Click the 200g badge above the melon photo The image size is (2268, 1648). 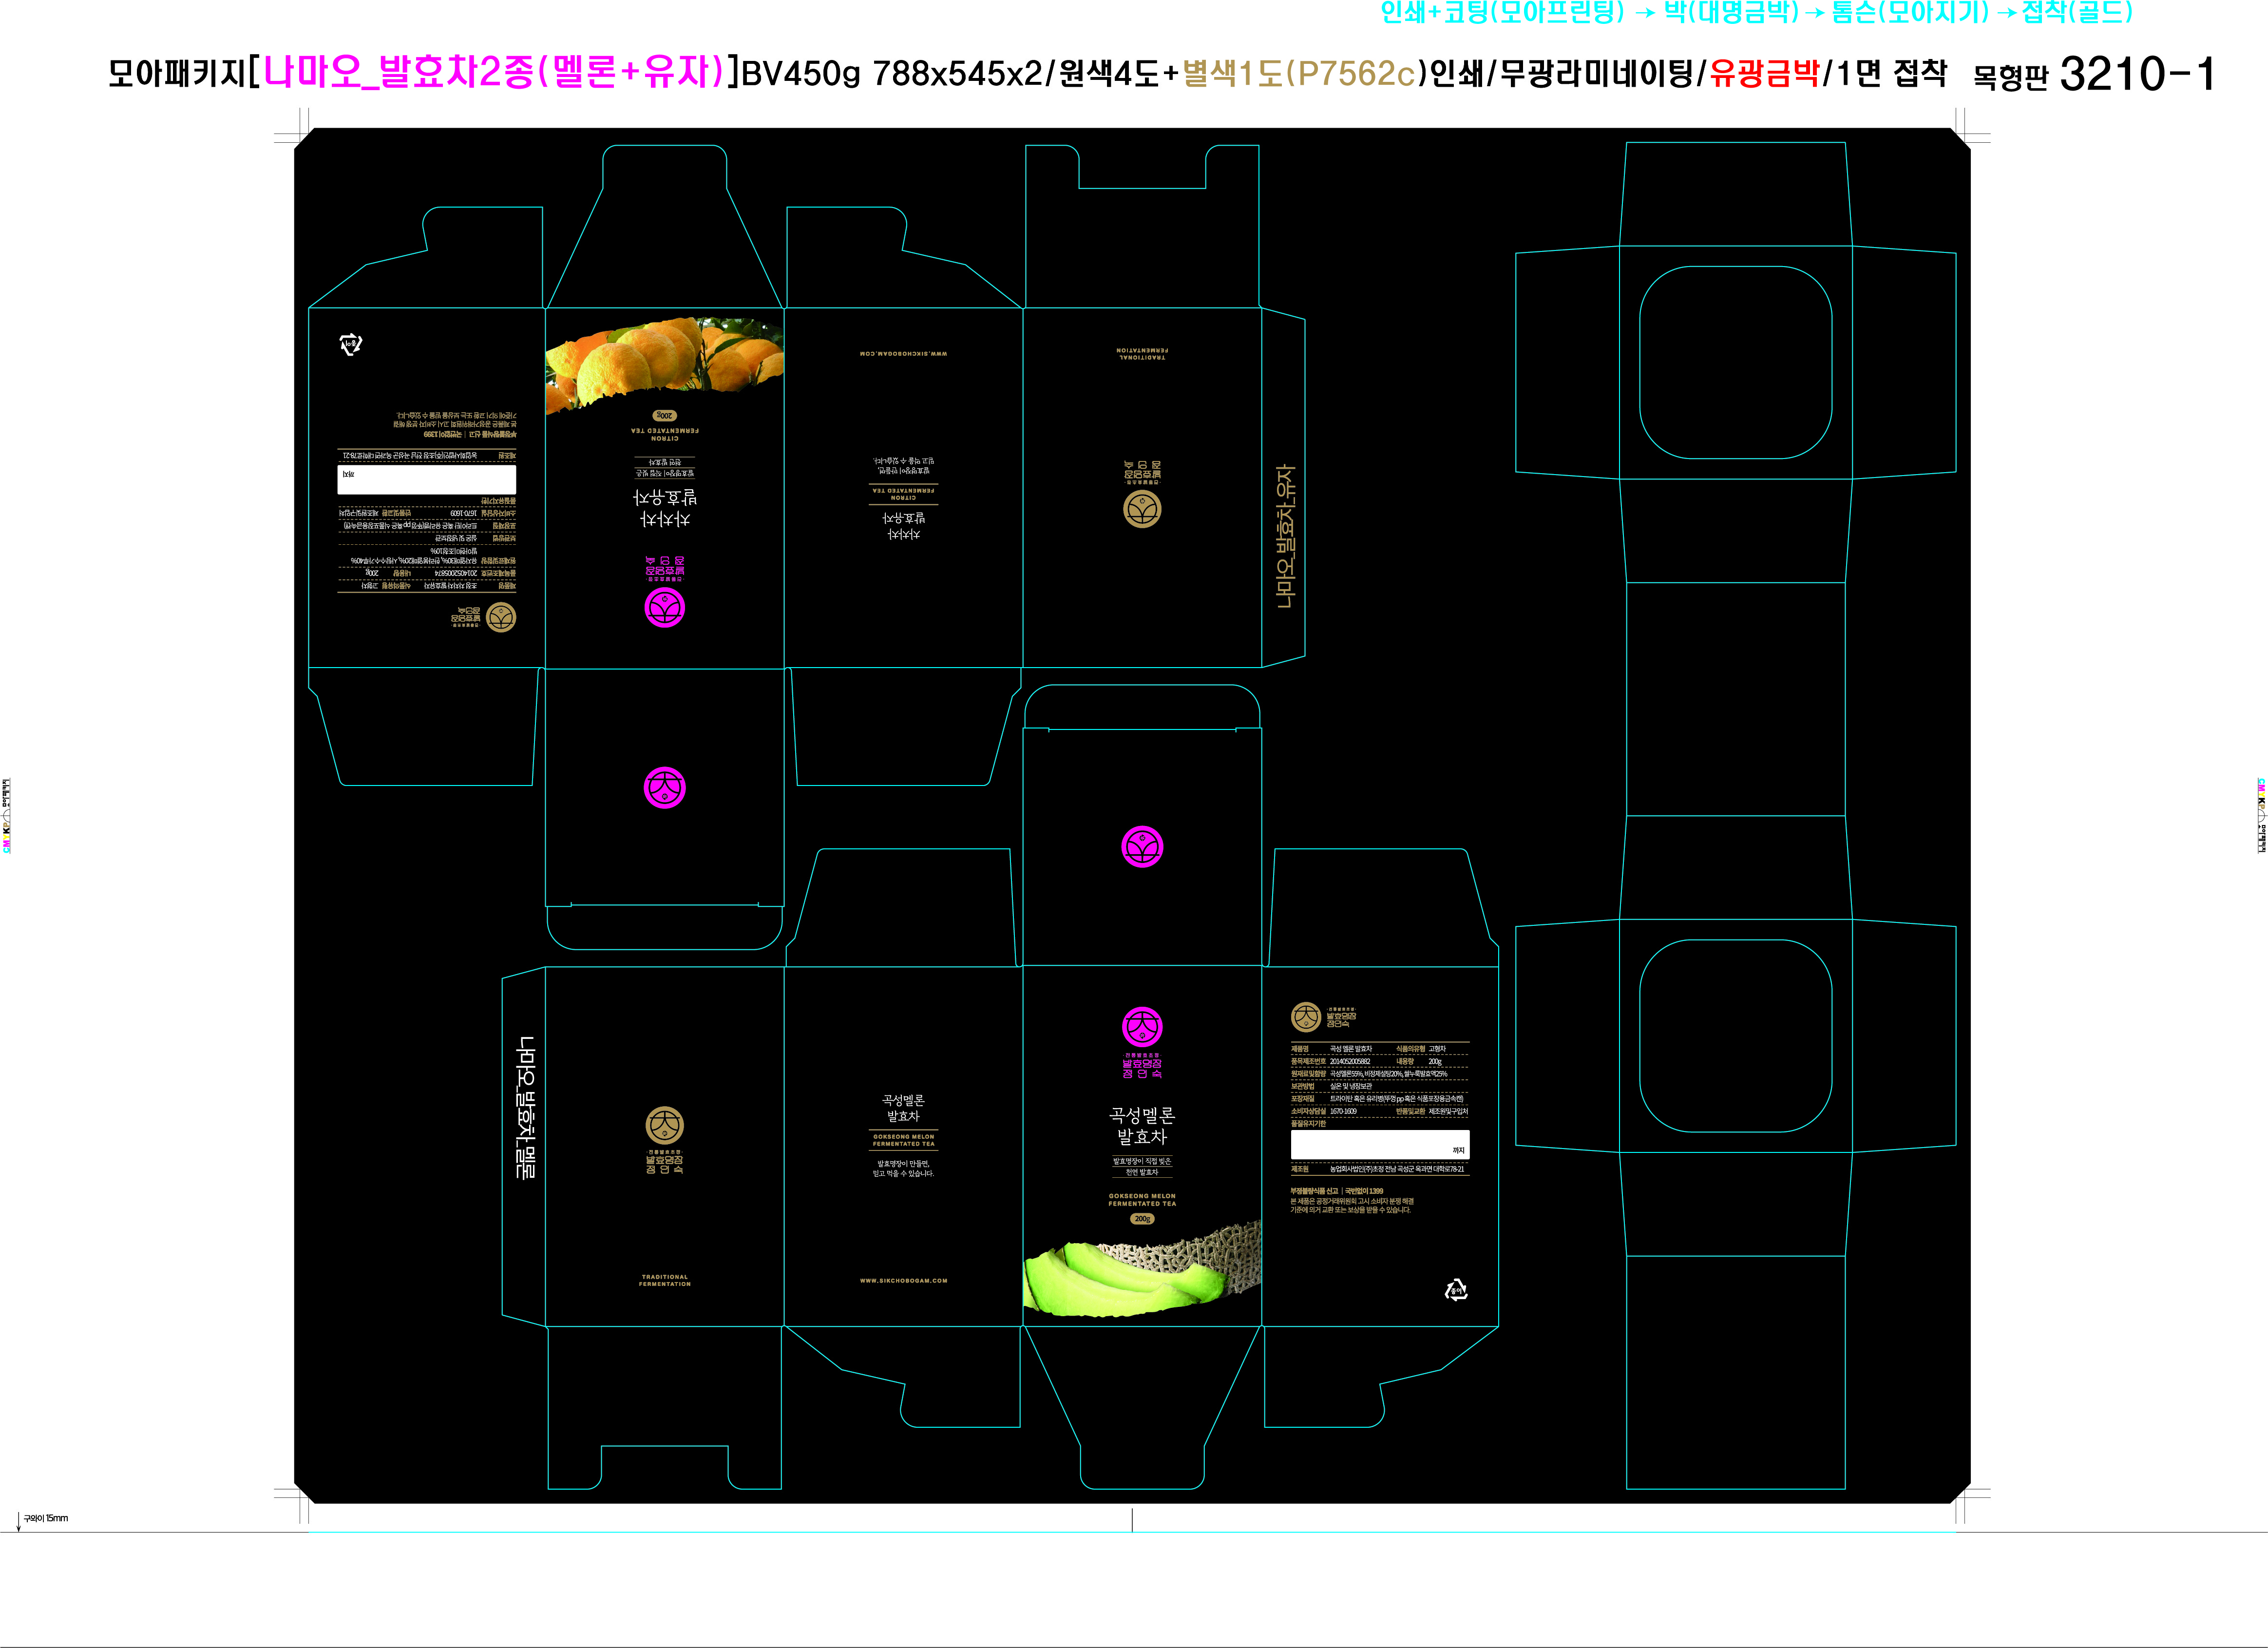click(x=1142, y=1219)
